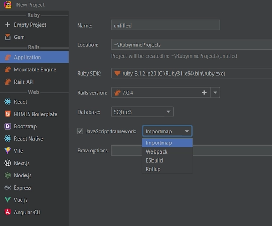Select the Rails Application project type
Viewport: 272px width, 226px height.
point(34,57)
